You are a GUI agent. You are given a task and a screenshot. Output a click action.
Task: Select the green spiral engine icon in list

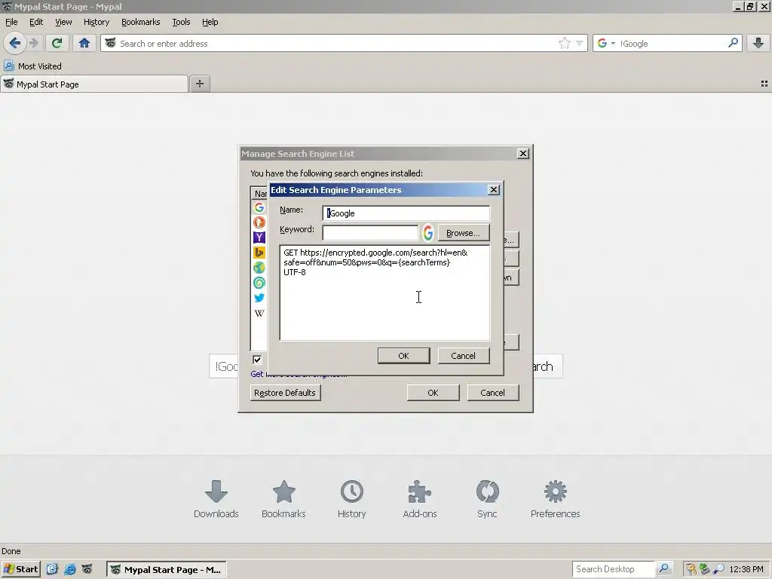coord(259,283)
